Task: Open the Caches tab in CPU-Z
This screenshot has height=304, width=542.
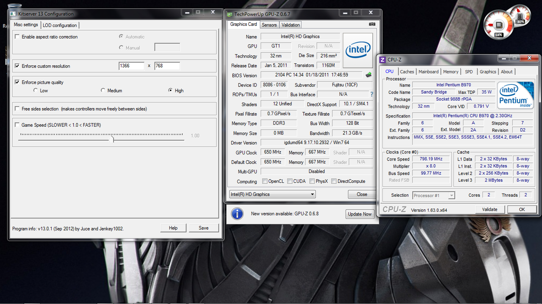Action: (x=407, y=72)
